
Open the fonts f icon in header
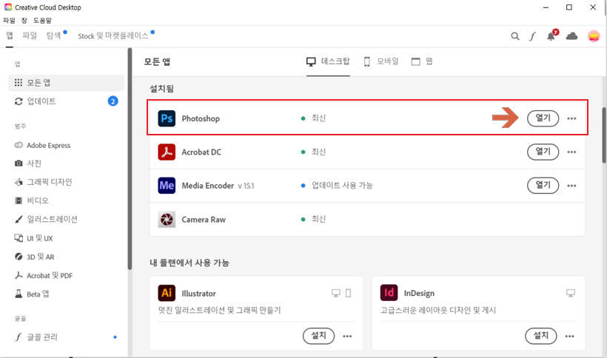click(x=533, y=36)
